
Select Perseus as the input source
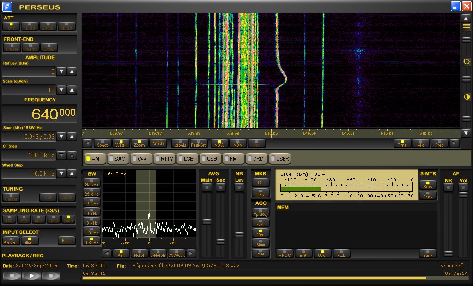[x=11, y=241]
